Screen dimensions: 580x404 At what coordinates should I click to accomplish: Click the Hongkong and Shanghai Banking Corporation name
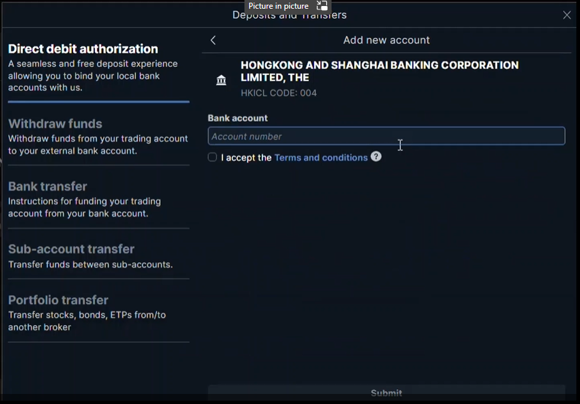(x=380, y=71)
